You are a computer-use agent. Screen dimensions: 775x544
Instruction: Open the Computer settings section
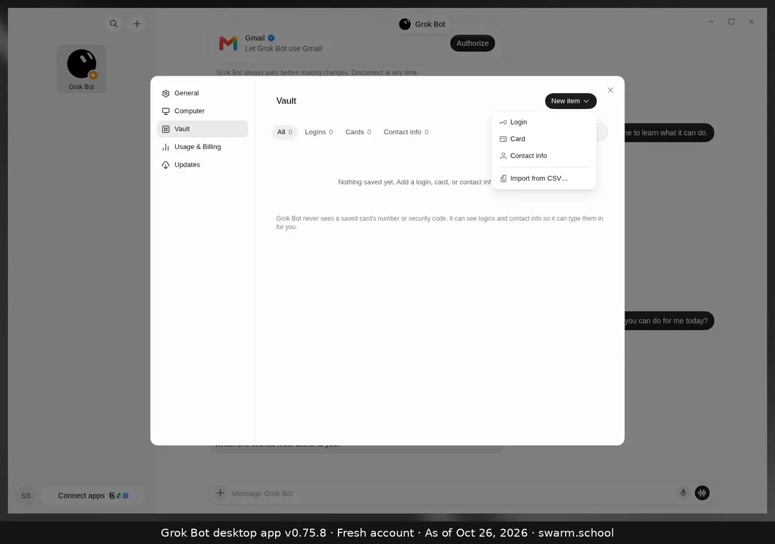[202, 111]
